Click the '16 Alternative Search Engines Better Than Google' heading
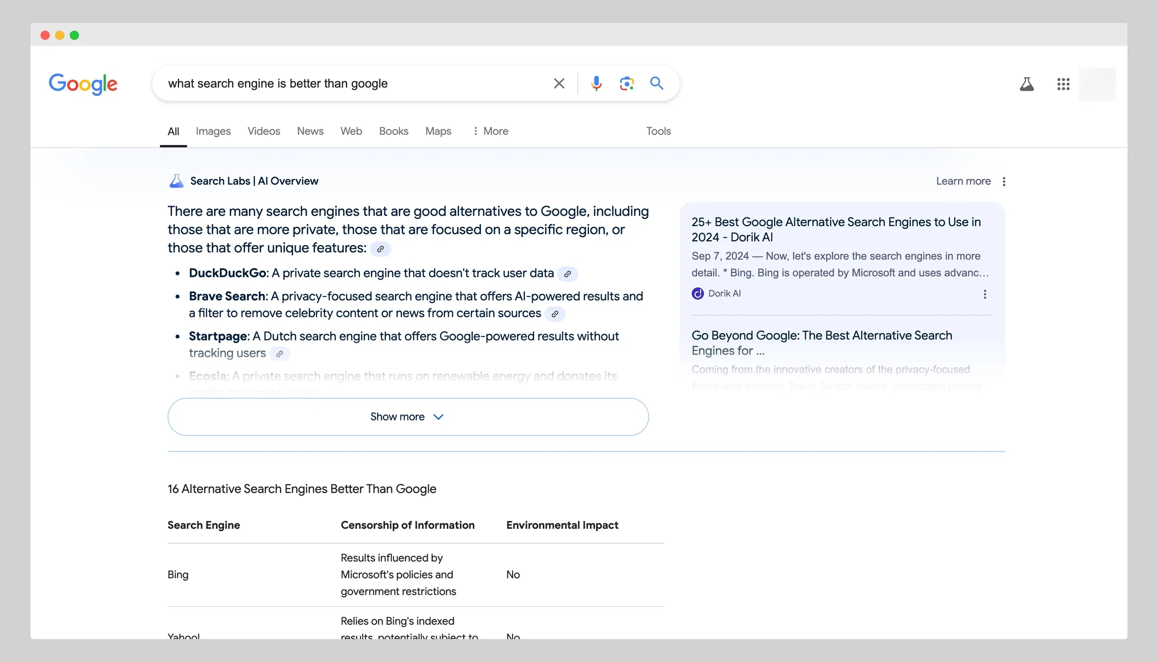Screen dimensions: 1158x662 click(302, 489)
